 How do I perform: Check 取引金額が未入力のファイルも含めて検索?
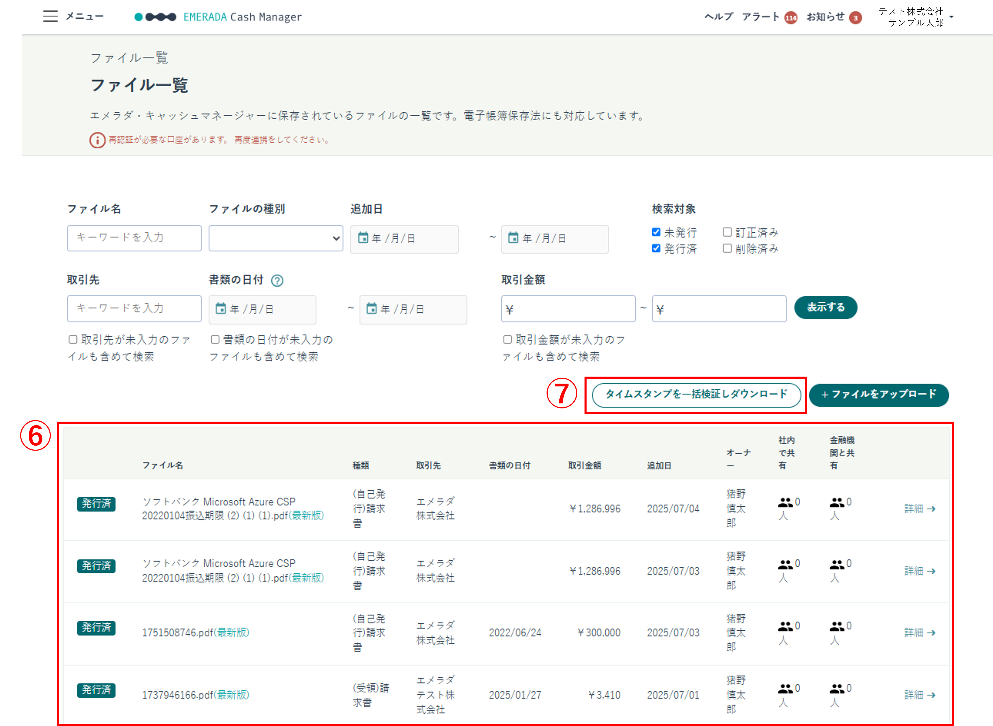pos(508,339)
